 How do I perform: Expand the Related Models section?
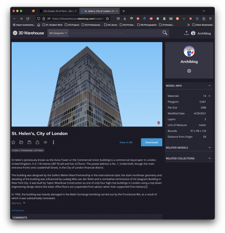(x=189, y=147)
